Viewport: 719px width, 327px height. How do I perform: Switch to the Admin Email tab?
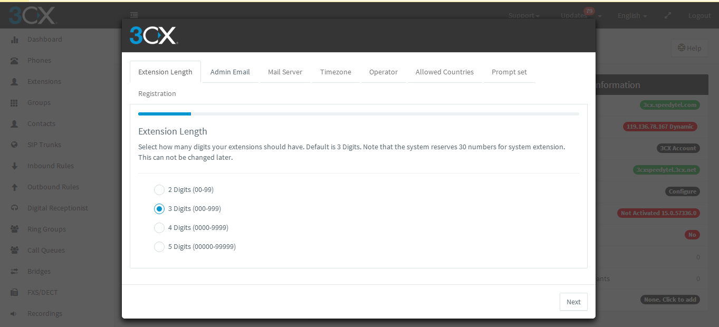coord(230,72)
